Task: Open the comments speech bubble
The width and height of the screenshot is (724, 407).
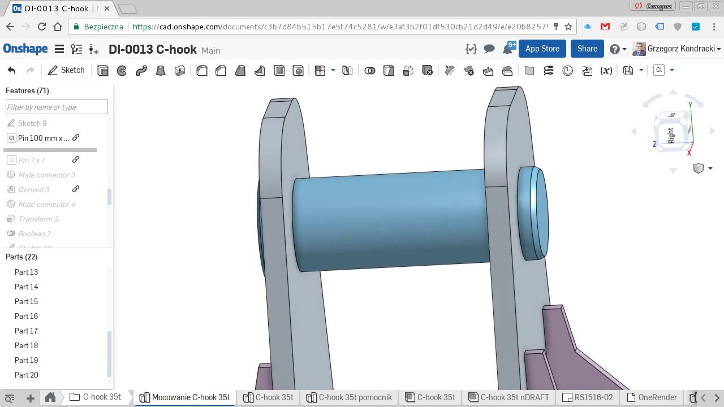Action: (x=489, y=49)
